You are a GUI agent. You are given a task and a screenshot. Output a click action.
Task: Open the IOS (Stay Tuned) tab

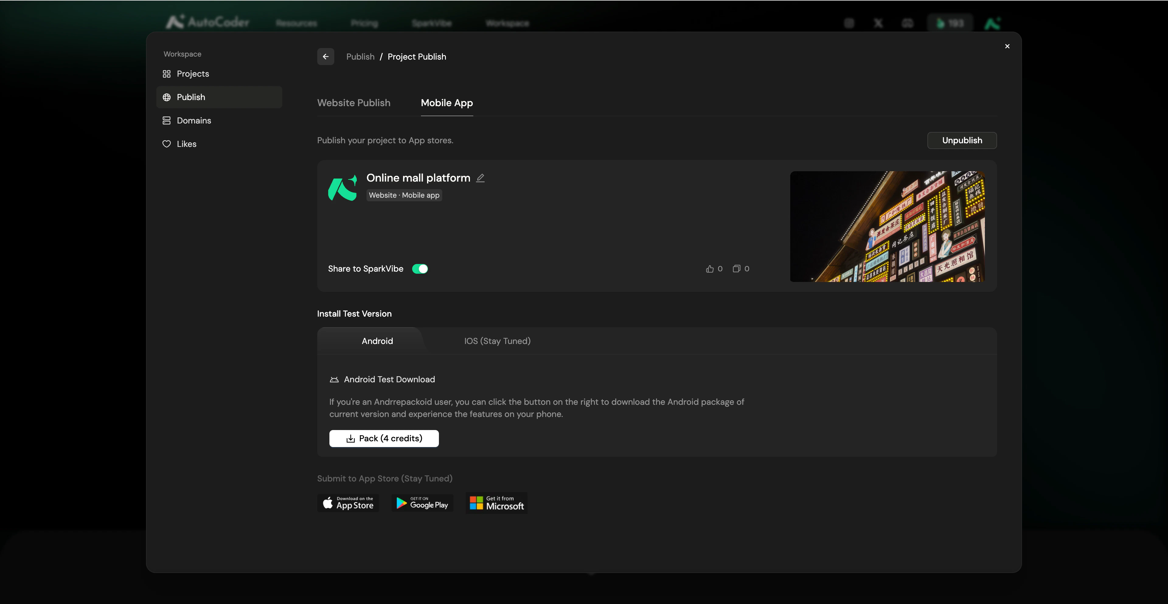point(497,341)
